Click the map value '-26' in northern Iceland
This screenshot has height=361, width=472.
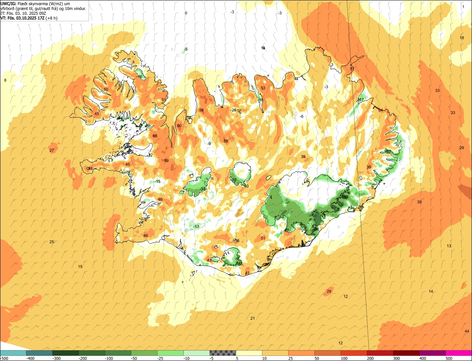click(233, 110)
